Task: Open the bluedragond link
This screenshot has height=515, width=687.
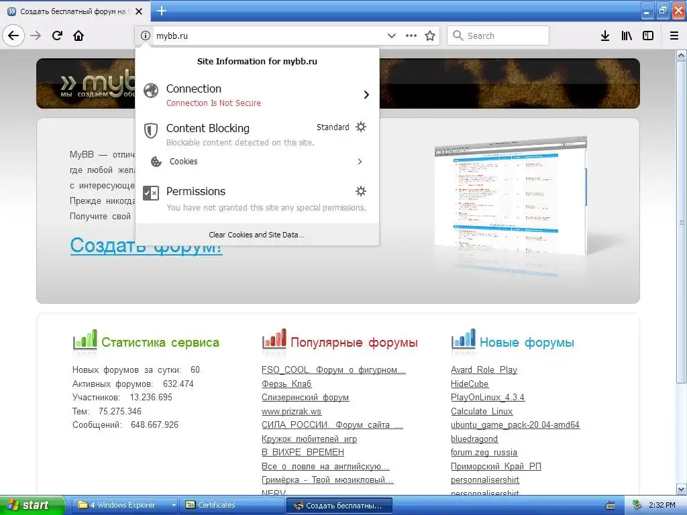Action: (x=474, y=439)
